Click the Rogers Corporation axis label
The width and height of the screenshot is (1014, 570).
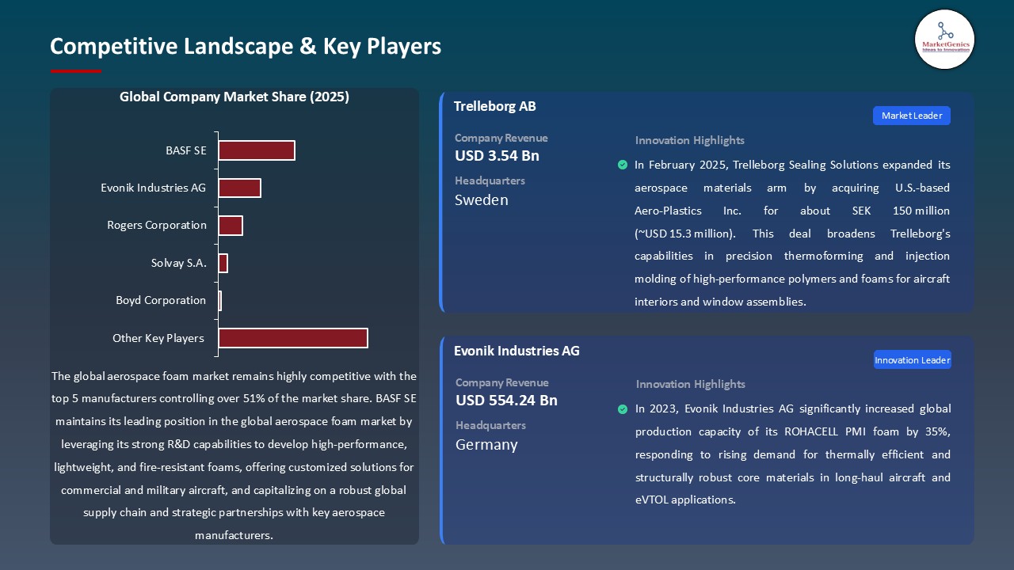tap(157, 225)
